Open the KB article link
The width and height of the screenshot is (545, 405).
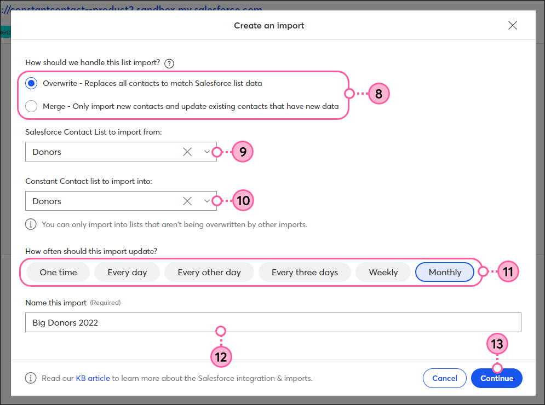coord(93,378)
